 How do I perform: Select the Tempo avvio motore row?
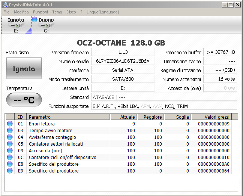[118, 131]
